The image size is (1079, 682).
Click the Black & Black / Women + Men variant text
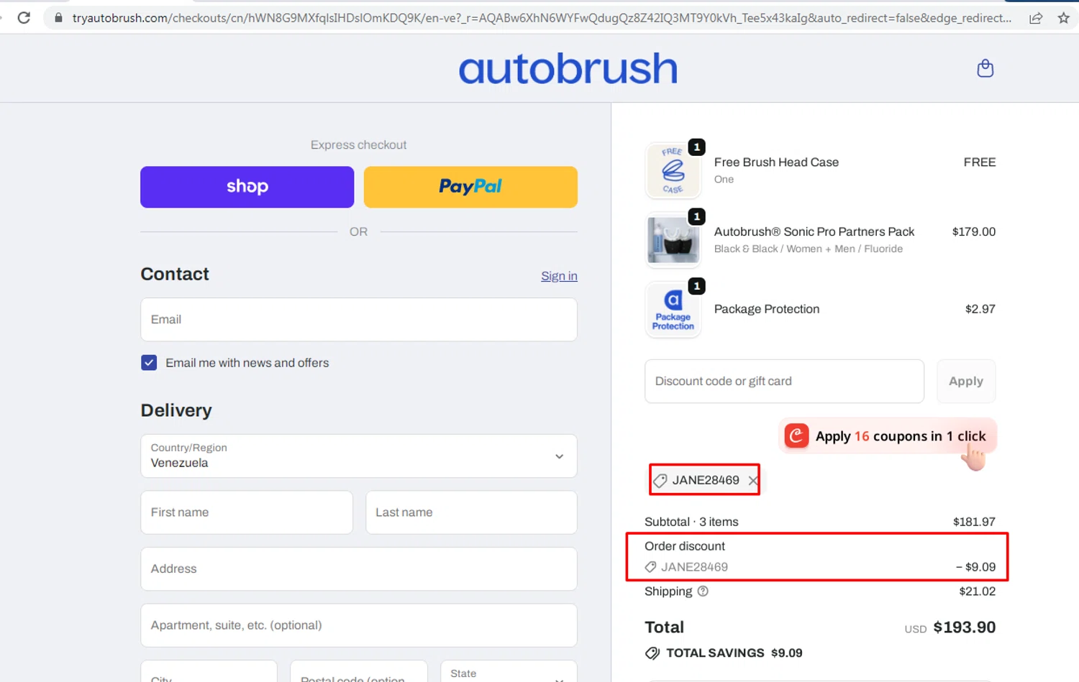(x=808, y=249)
